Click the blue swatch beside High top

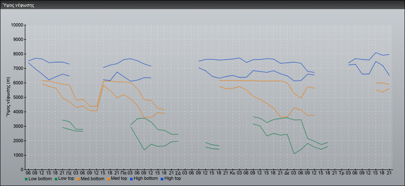tap(162, 179)
